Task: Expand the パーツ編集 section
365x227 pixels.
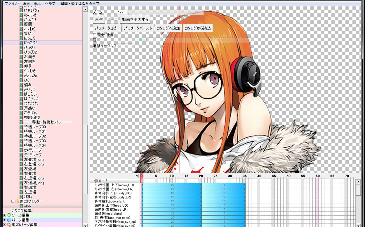Action: pyautogui.click(x=4, y=220)
